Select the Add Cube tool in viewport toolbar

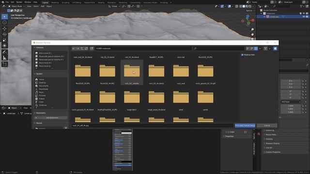(4, 64)
